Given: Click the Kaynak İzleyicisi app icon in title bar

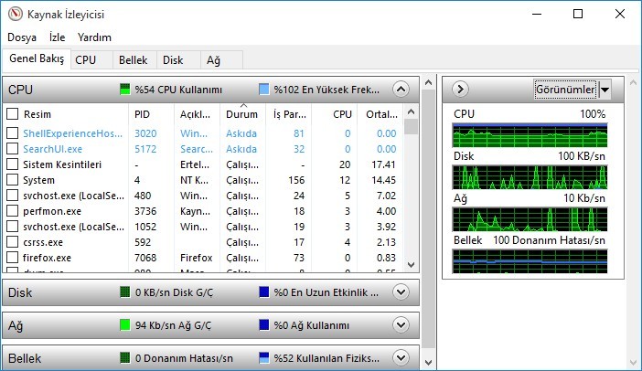Looking at the screenshot, I should click(16, 15).
